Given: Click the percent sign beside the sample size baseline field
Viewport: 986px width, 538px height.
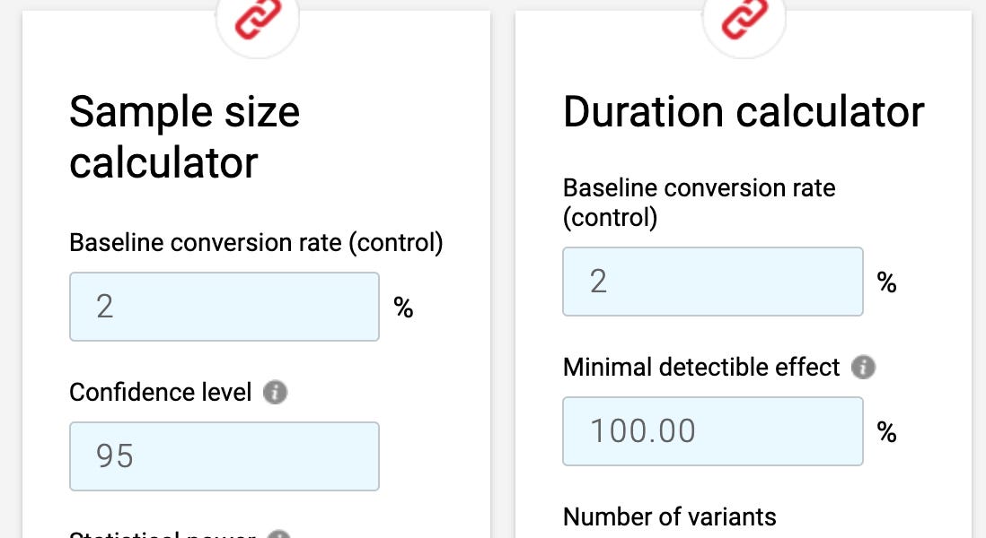Looking at the screenshot, I should point(403,308).
